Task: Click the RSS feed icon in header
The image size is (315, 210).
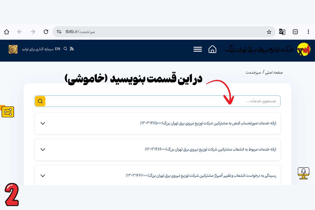Action: click(72, 49)
